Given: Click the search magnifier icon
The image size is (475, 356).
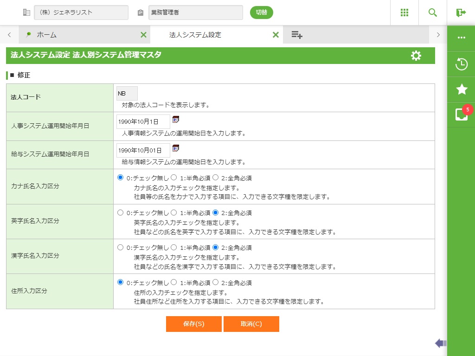Looking at the screenshot, I should [x=433, y=13].
